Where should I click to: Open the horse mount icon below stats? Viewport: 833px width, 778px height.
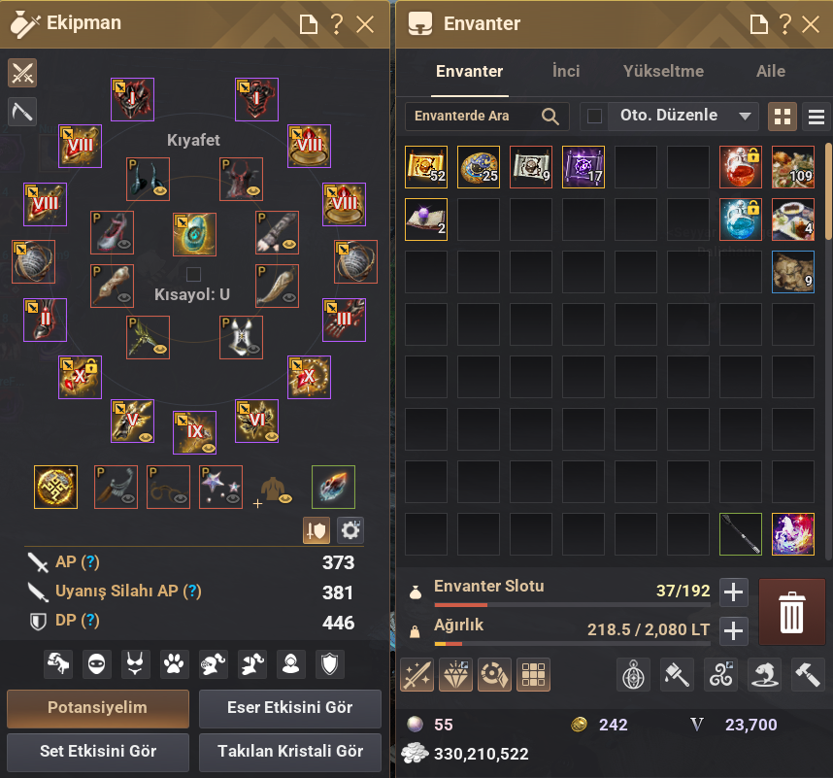(58, 663)
